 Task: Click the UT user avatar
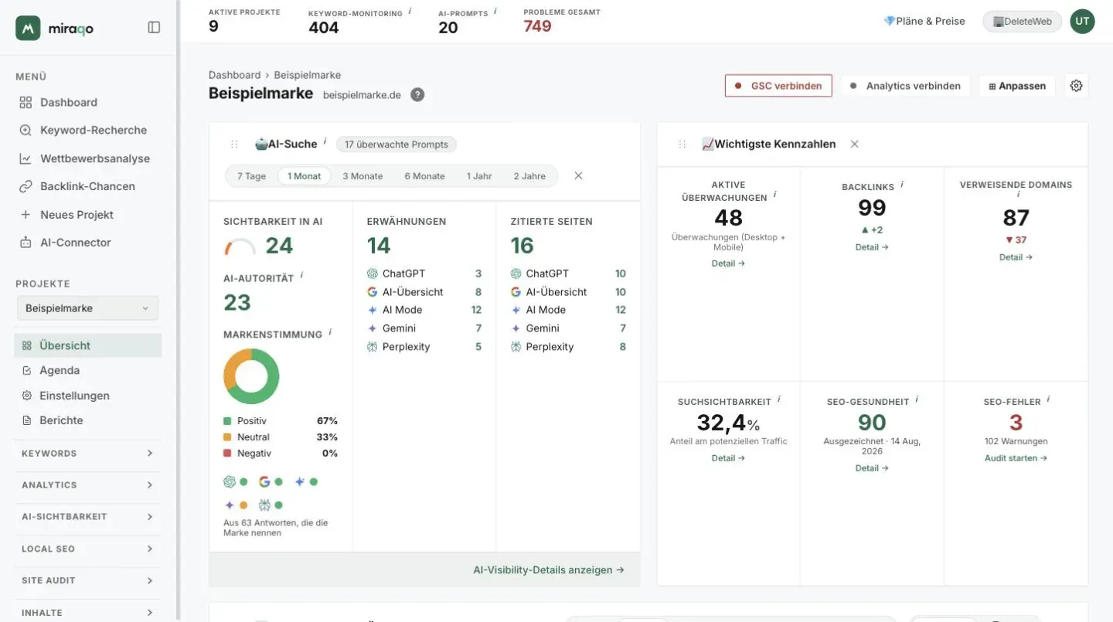pos(1082,22)
